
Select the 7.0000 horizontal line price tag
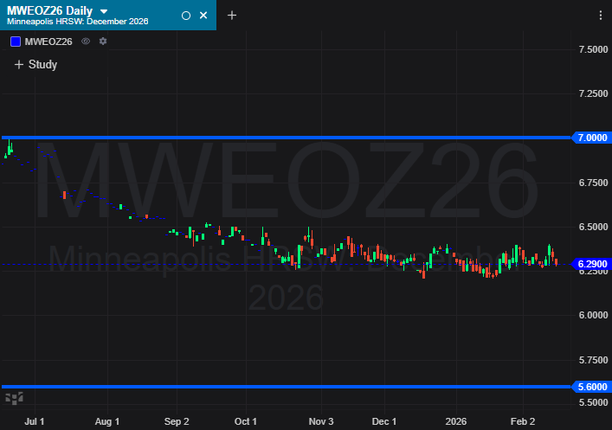(592, 138)
